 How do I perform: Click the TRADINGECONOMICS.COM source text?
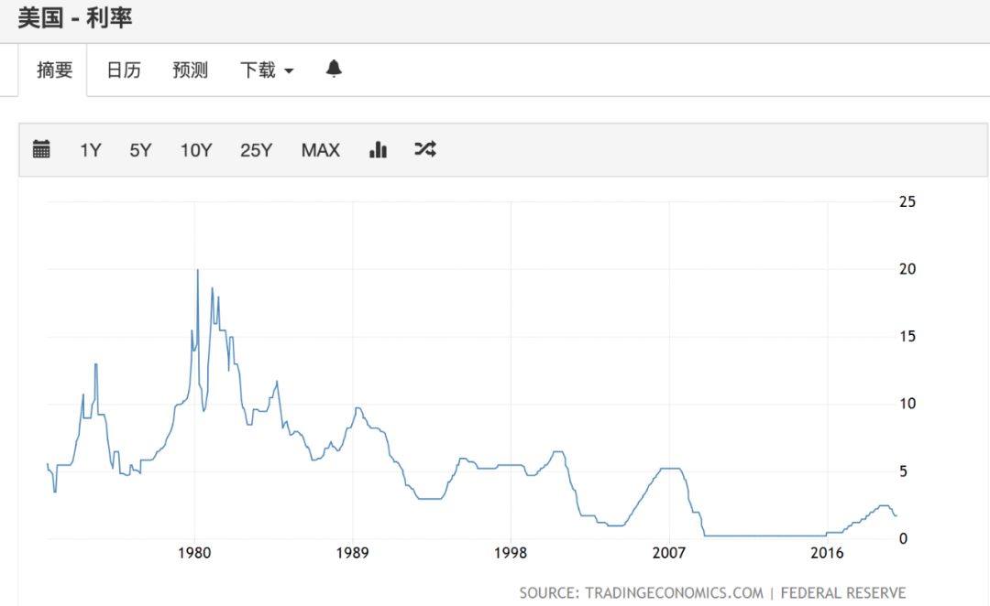(674, 593)
